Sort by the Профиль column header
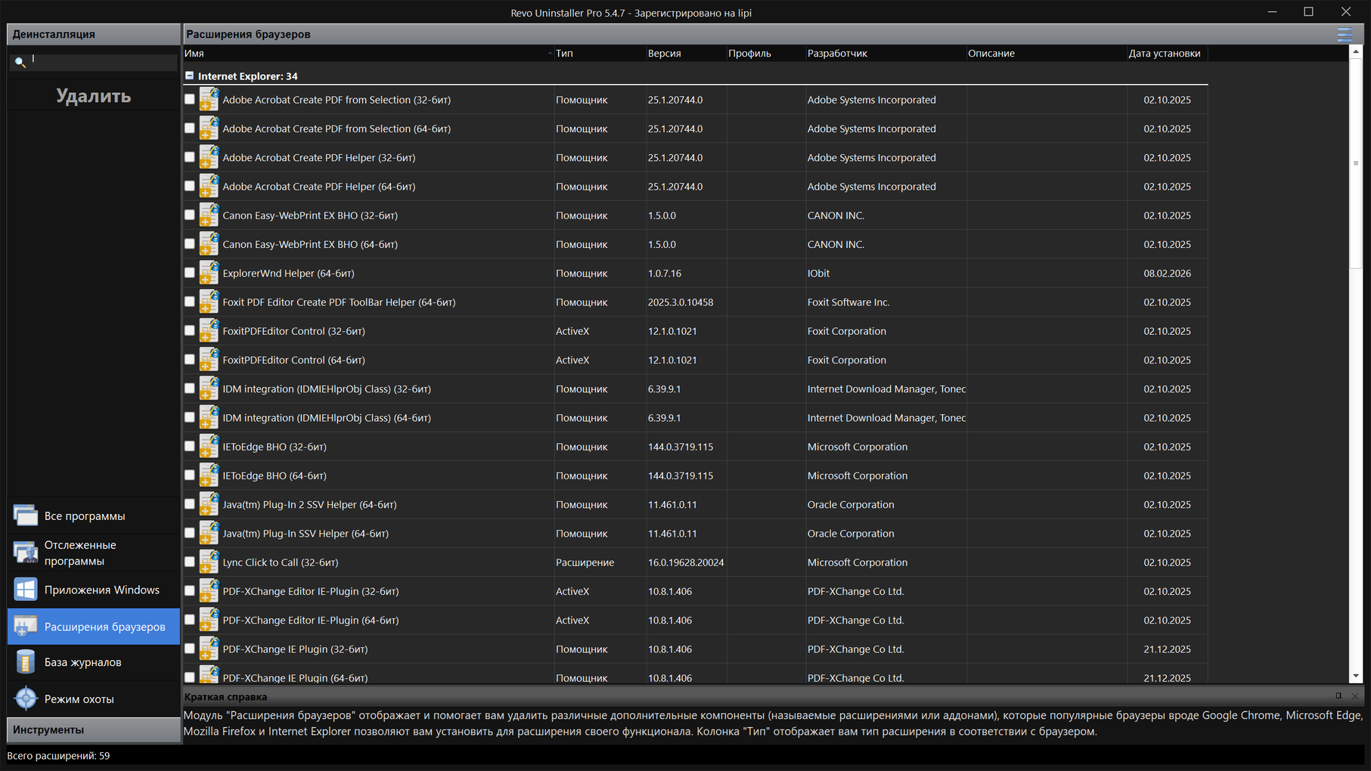The width and height of the screenshot is (1371, 771). coord(766,53)
